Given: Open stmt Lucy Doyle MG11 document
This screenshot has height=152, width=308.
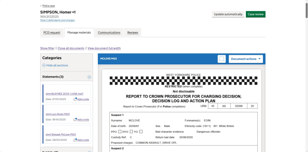Looking at the screenshot, I should 58,114.
